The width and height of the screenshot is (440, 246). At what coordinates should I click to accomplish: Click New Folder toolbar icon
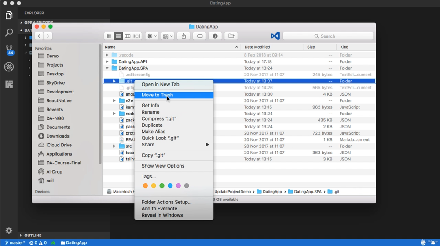231,36
